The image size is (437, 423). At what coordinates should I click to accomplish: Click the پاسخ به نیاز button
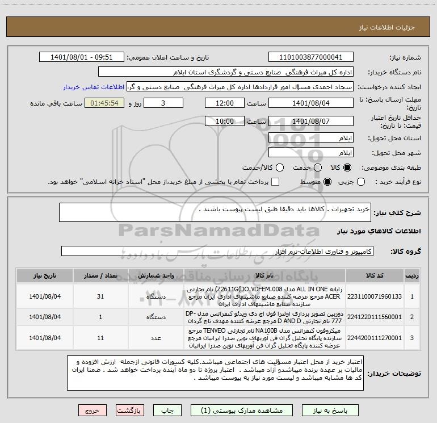click(330, 411)
